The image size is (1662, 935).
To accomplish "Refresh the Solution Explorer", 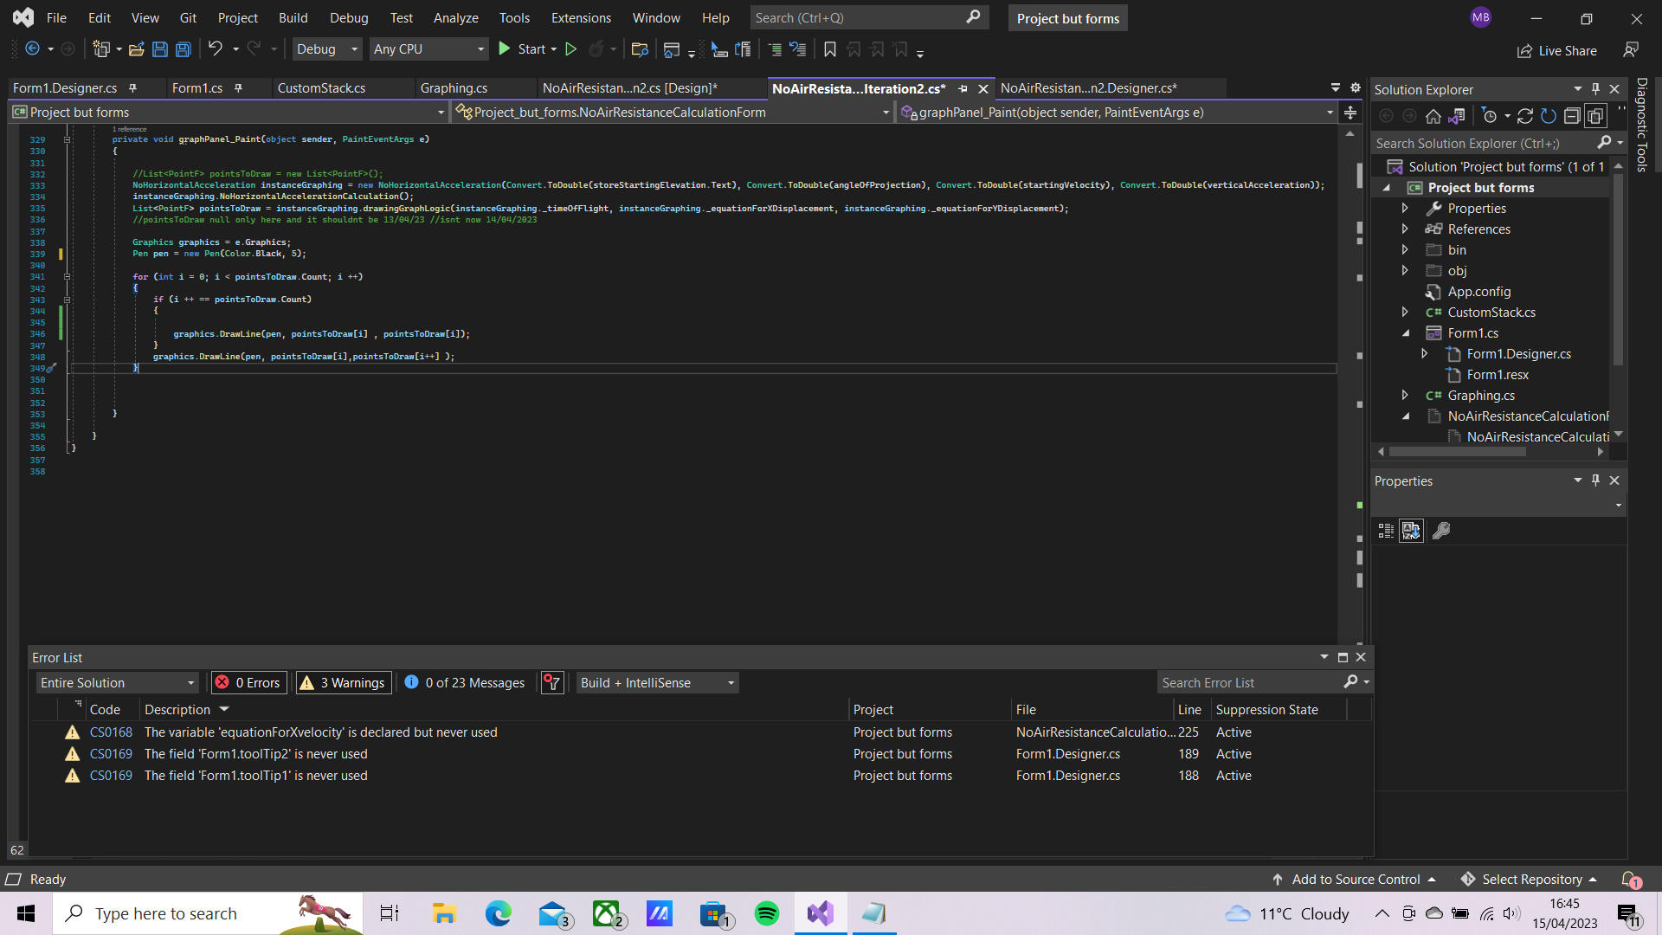I will point(1525,115).
